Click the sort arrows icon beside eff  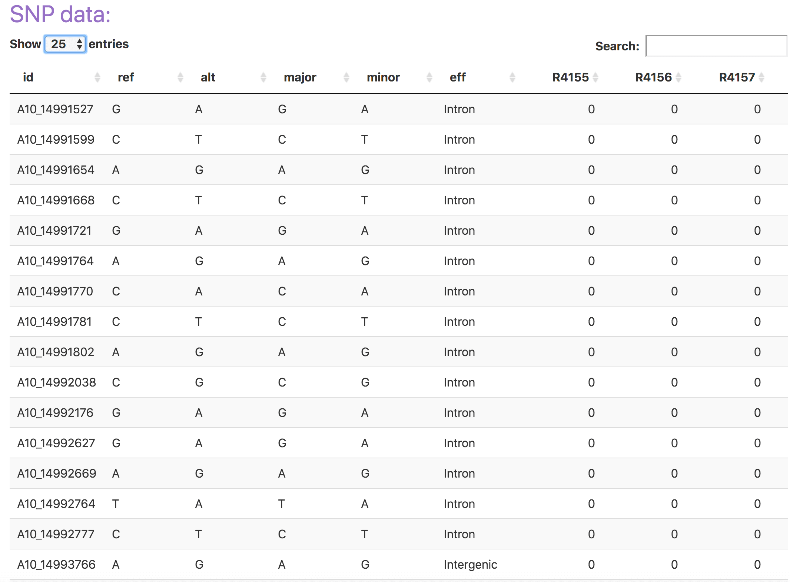click(x=512, y=77)
